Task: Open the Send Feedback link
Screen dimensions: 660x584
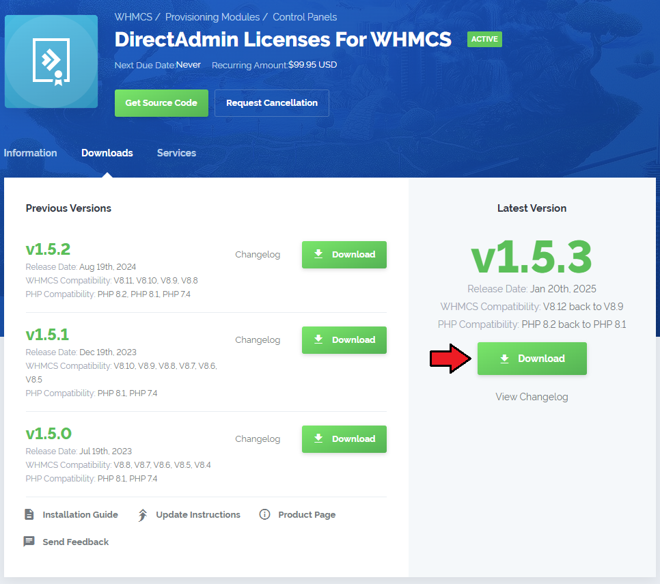Action: 75,542
